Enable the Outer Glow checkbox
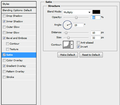This screenshot has width=120, height=105. [4, 27]
